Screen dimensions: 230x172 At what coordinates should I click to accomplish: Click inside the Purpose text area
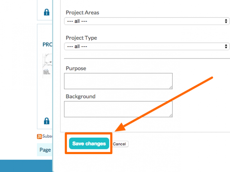point(118,81)
